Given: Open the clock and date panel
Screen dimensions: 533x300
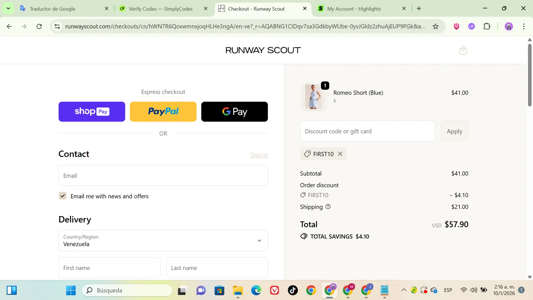Looking at the screenshot, I should coord(504,290).
